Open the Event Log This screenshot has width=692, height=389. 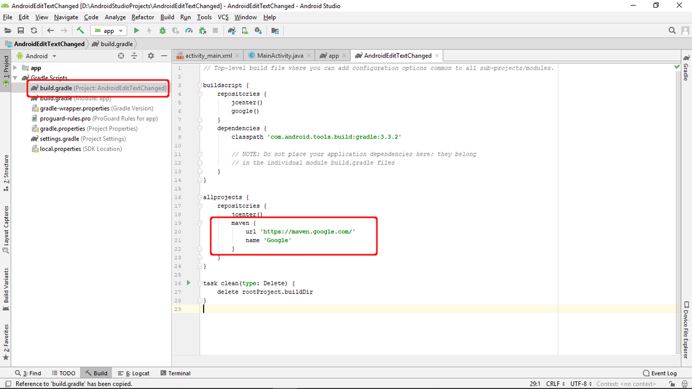point(660,373)
